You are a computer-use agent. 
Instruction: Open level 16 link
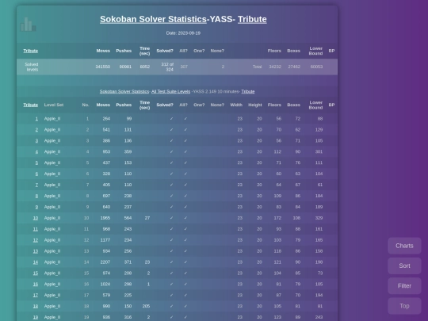coord(36,285)
